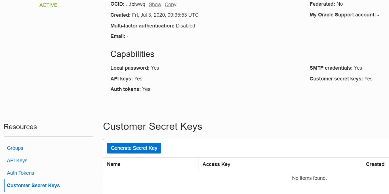Click the Created column header
The image size is (389, 194).
point(375,164)
